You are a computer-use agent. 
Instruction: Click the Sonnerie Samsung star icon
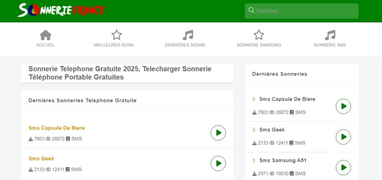259,35
